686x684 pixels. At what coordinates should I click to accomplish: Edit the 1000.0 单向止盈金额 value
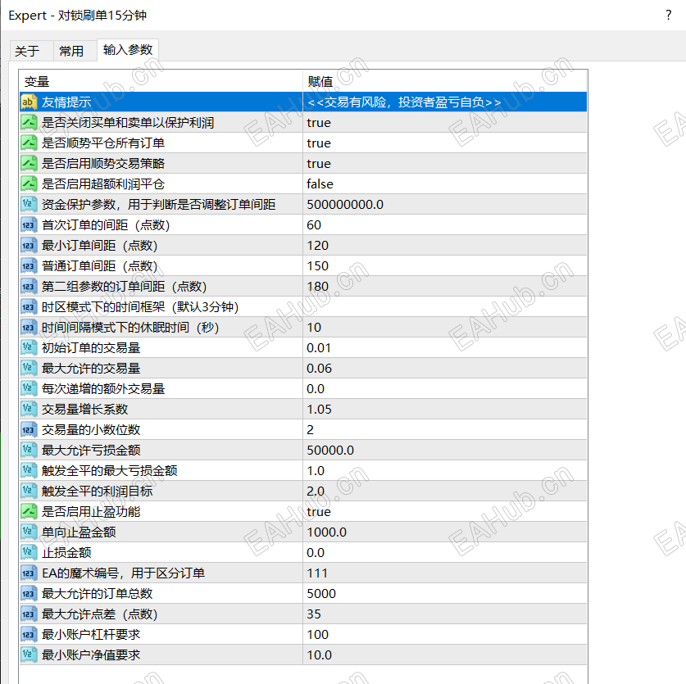pos(445,532)
